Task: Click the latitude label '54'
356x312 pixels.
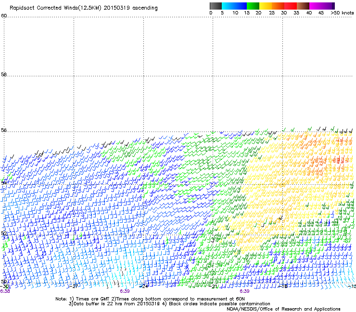Action: 4,183
